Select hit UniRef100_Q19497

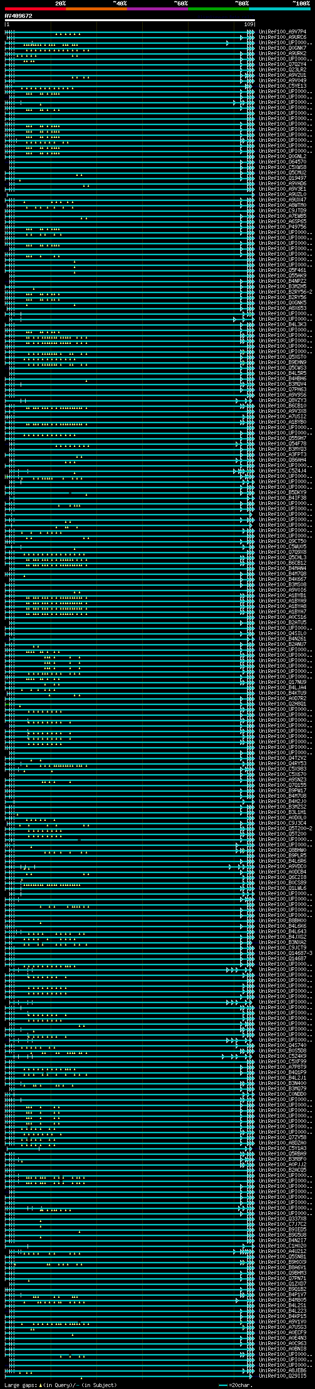point(283,178)
